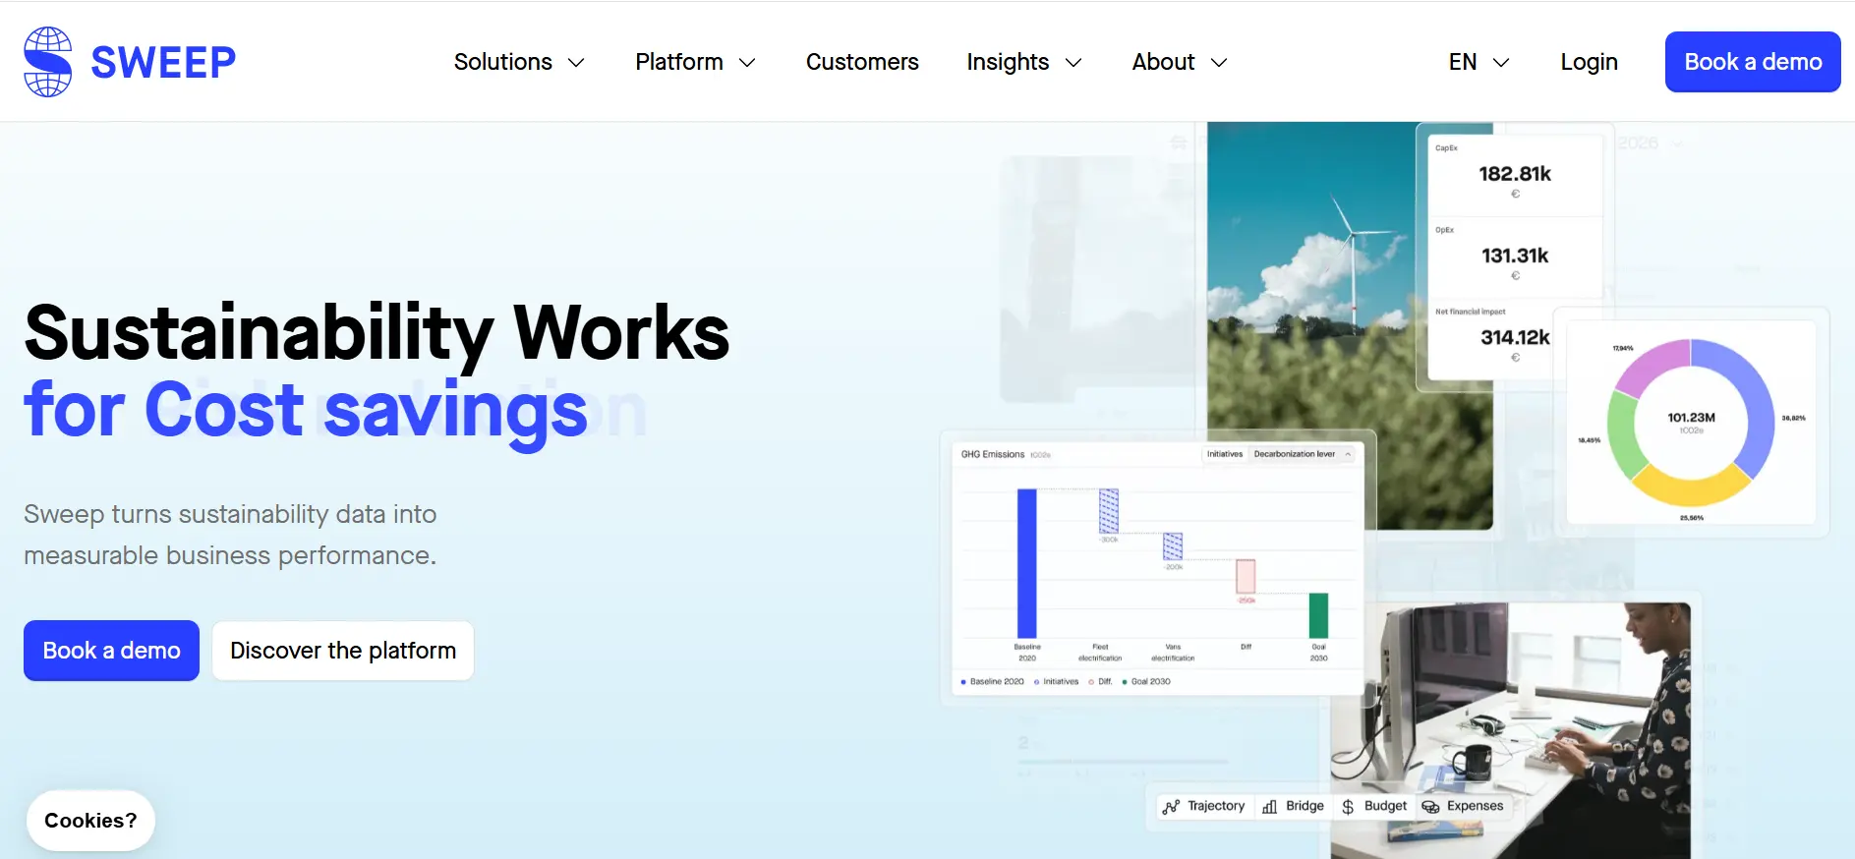Click the Sweep globe logo icon

(47, 62)
